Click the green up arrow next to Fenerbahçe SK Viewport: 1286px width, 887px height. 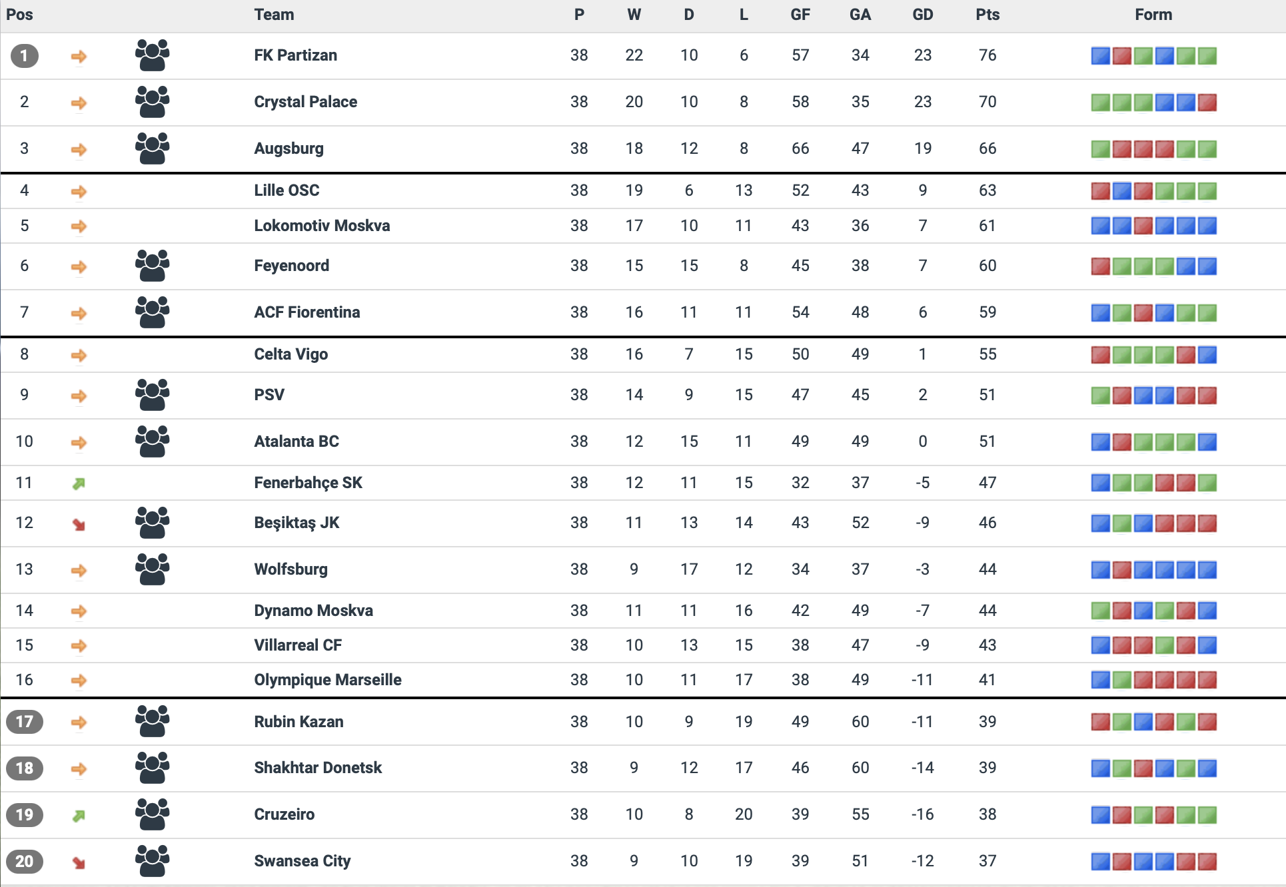coord(79,483)
